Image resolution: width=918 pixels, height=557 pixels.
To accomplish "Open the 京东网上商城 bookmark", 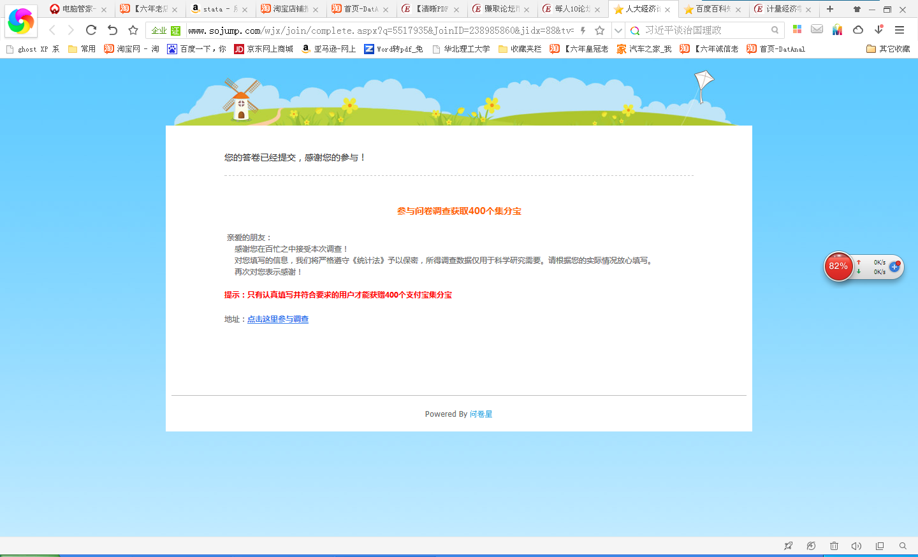I will coord(263,49).
